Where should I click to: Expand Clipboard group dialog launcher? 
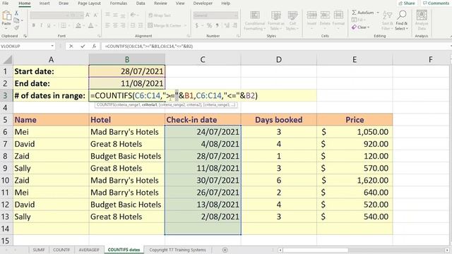(x=25, y=36)
